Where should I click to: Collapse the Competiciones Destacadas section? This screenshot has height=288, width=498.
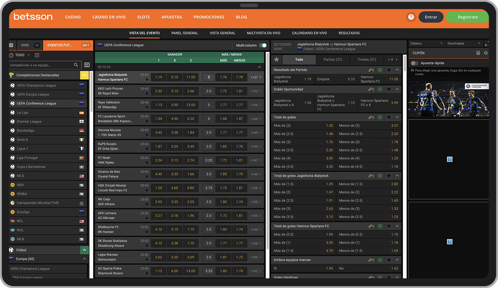(x=84, y=75)
